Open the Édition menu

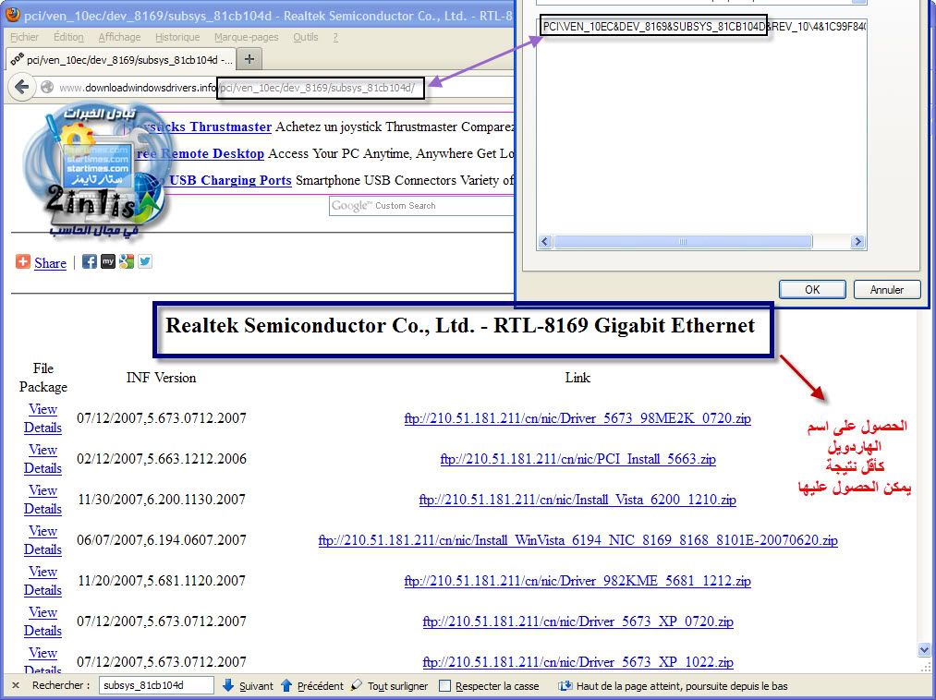click(68, 37)
